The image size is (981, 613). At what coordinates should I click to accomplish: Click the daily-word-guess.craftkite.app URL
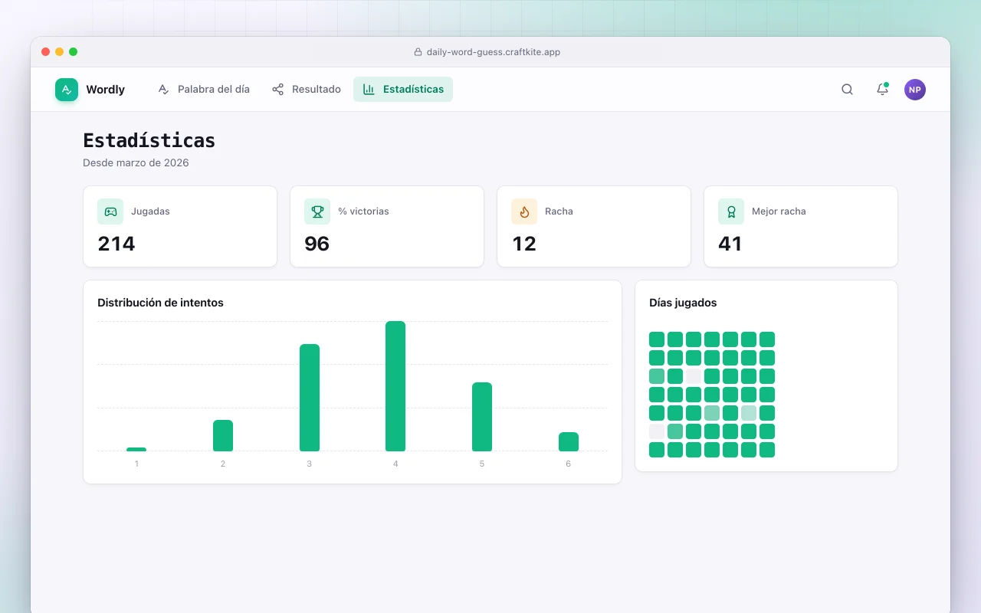pos(494,52)
